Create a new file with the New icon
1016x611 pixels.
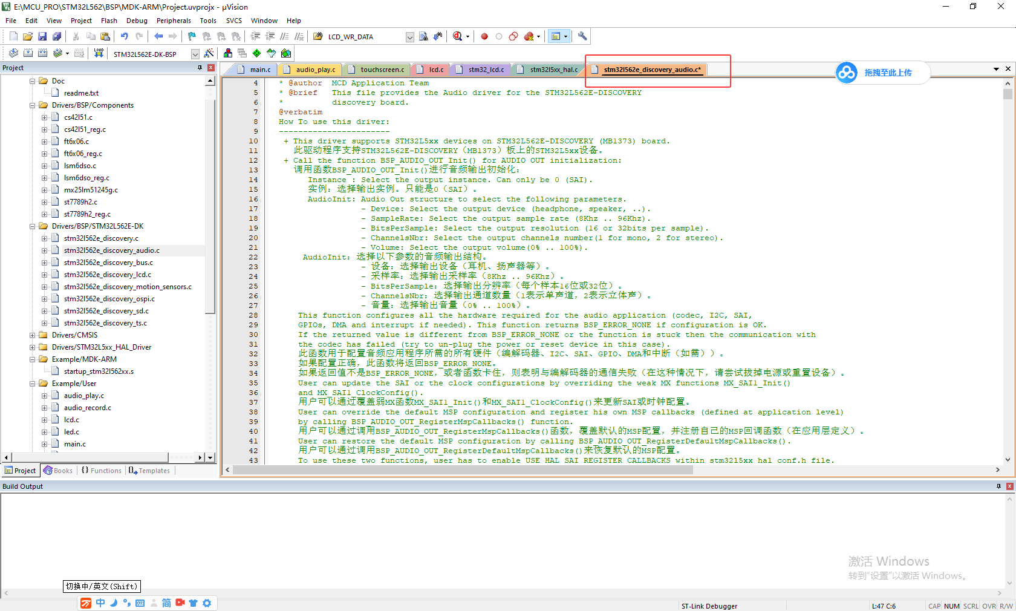(13, 36)
